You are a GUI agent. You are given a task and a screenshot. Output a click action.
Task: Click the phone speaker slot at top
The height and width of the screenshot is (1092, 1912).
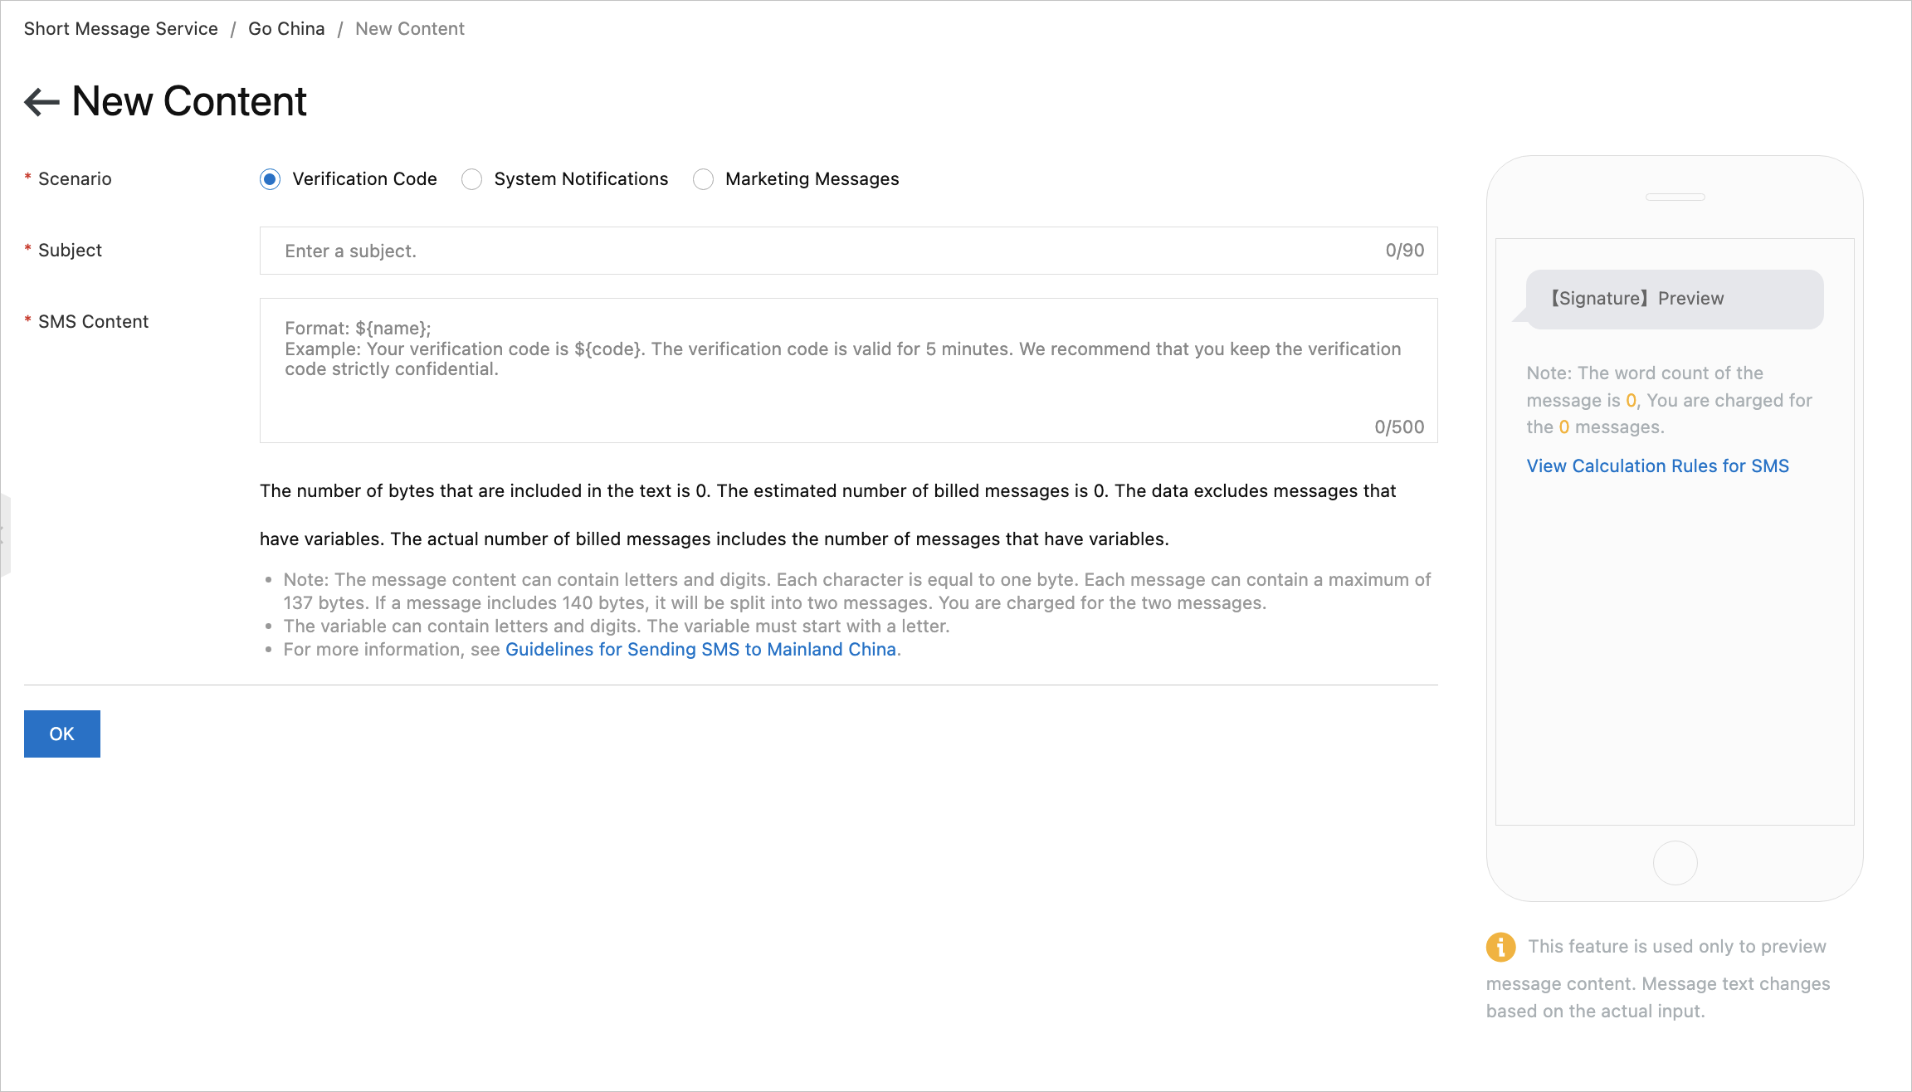pyautogui.click(x=1675, y=197)
